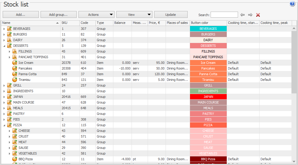This screenshot has height=165, width=298.
Task: Click the Add... button
Action: coord(21,15)
